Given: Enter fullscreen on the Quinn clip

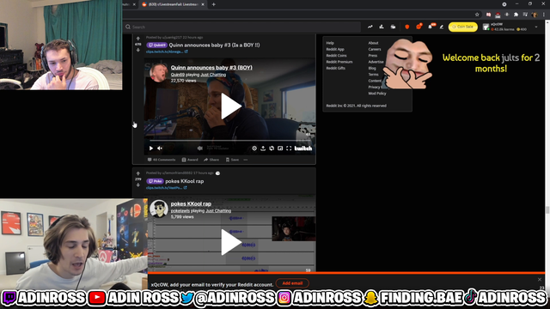Looking at the screenshot, I should (x=289, y=148).
